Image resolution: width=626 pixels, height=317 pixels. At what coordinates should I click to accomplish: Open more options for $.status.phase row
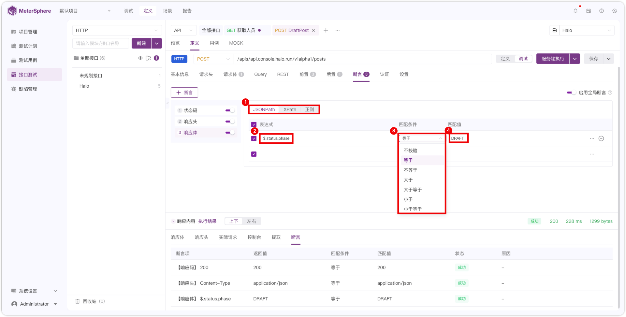[592, 138]
